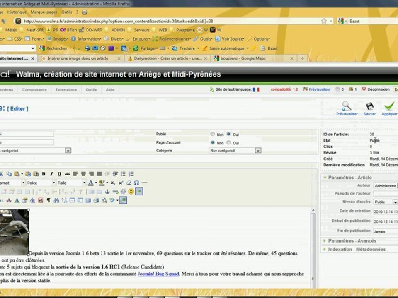Collapse Paramètres - Article panel

pyautogui.click(x=359, y=178)
